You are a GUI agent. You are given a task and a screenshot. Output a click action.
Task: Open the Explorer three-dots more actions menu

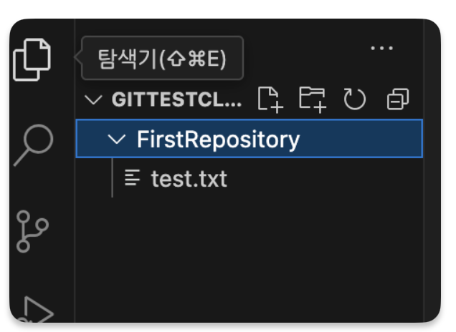tap(381, 48)
